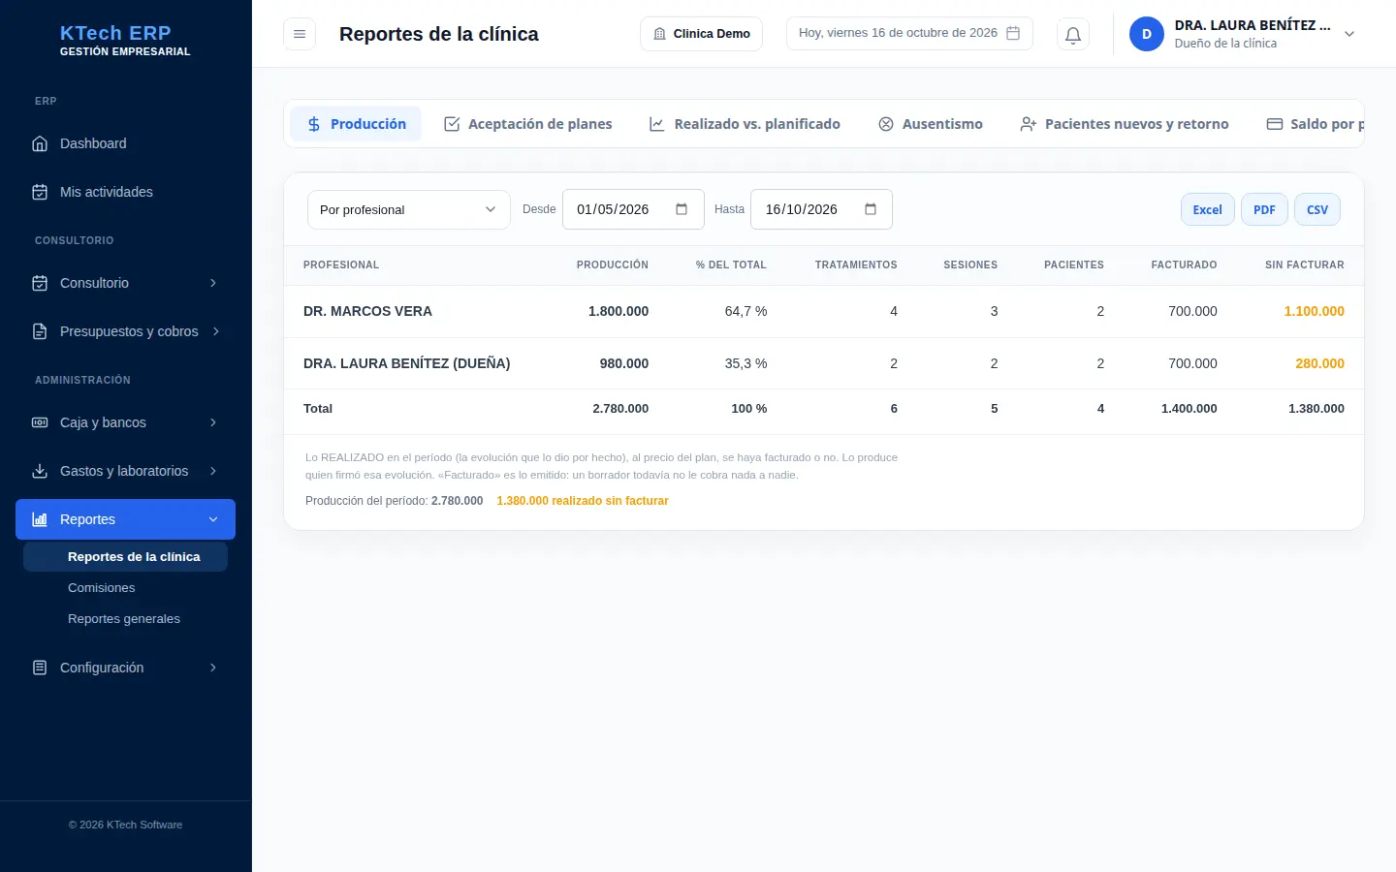Select the Ausentismo tab
This screenshot has height=872, width=1396.
931,124
